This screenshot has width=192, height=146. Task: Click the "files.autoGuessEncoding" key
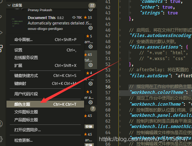(x=161, y=36)
